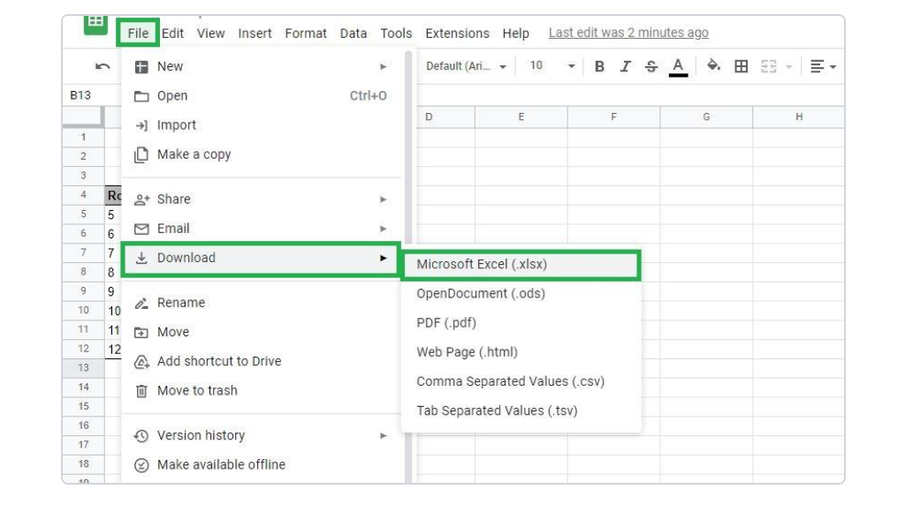The width and height of the screenshot is (905, 512).
Task: Open the Data menu
Action: tap(354, 34)
